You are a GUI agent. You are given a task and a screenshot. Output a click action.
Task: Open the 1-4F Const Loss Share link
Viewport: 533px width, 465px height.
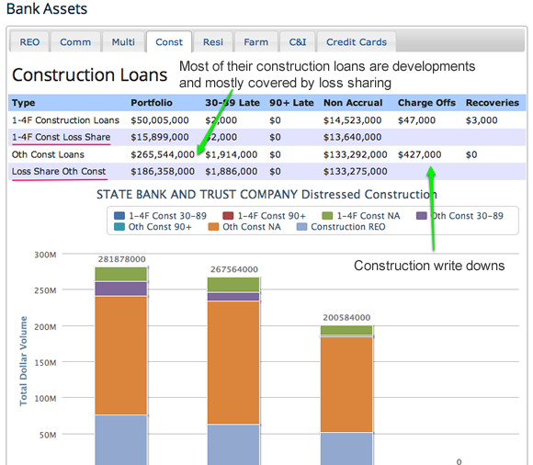62,137
